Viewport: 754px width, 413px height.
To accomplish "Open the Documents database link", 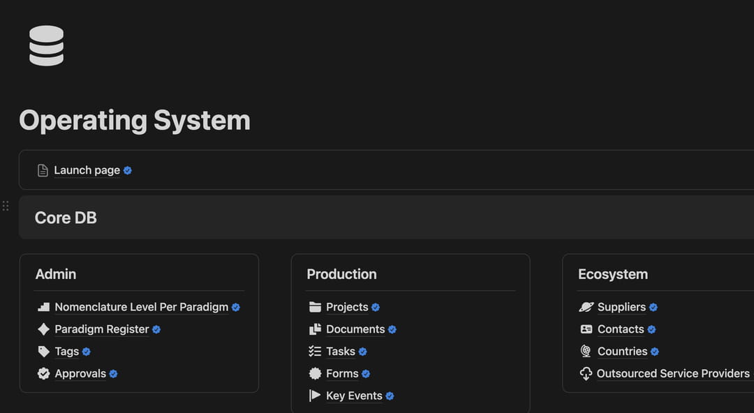I will tap(355, 329).
